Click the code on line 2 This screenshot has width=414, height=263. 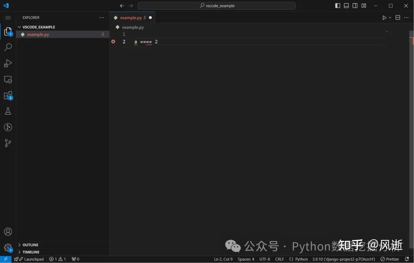point(146,42)
